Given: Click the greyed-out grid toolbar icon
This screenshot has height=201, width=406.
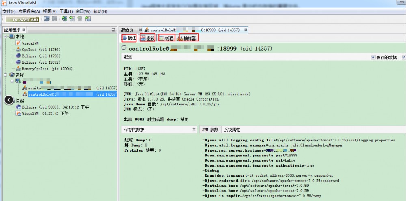Looking at the screenshot, I should point(54,19).
